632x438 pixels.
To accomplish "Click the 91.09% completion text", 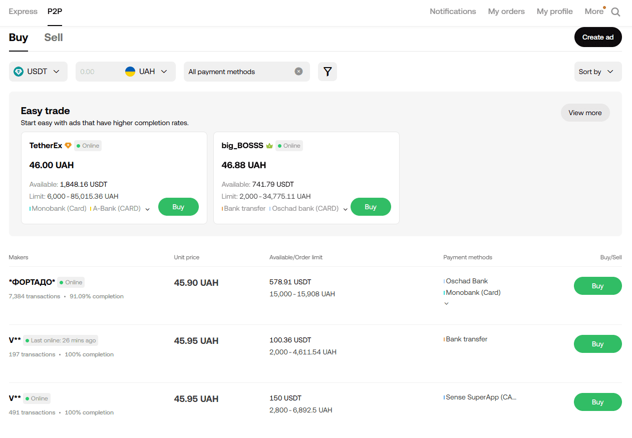I will [x=97, y=296].
